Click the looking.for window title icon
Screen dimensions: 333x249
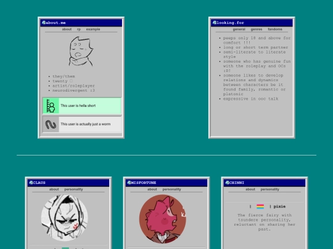coord(215,23)
